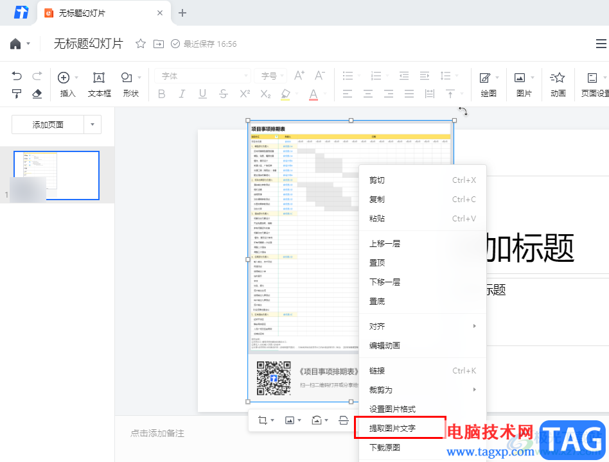Image resolution: width=609 pixels, height=462 pixels.
Task: Toggle superscript formatting
Action: (245, 94)
